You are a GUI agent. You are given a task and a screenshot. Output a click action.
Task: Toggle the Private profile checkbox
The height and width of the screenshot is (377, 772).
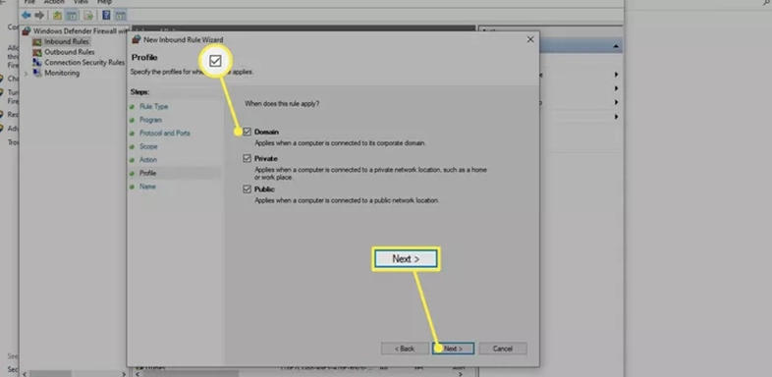[x=248, y=158]
